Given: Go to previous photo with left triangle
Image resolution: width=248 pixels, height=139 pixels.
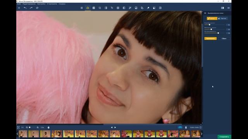Looking at the screenshot, I should tap(112, 127).
